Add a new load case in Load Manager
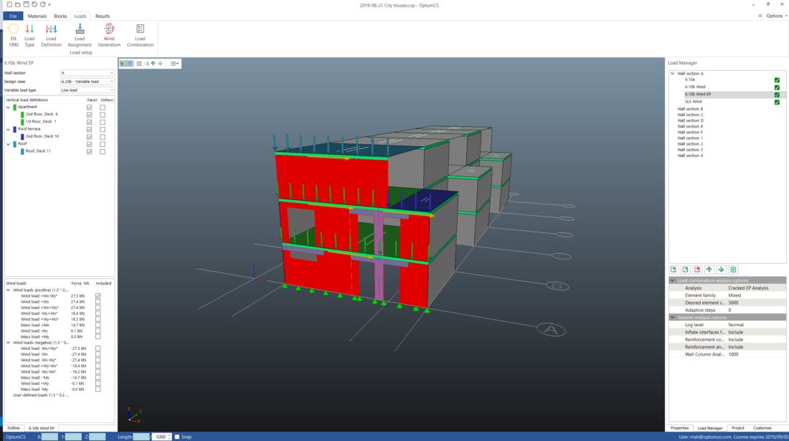 (673, 269)
